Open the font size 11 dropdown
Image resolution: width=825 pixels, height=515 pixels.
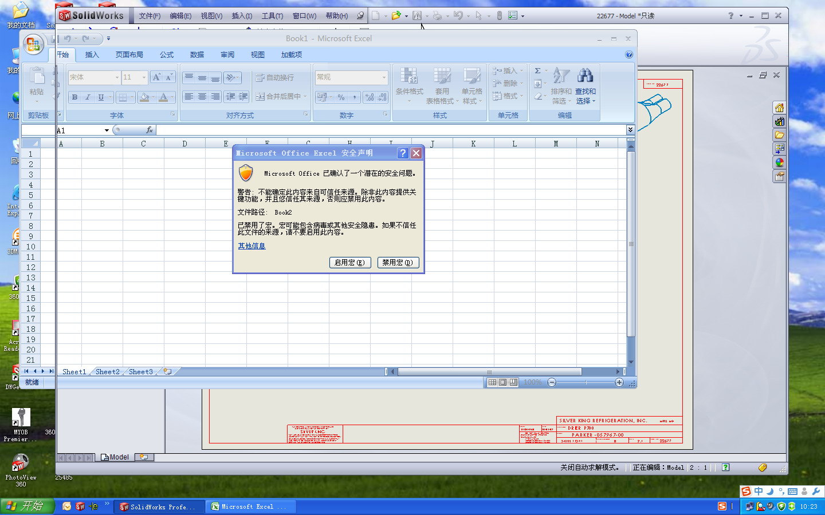tap(144, 77)
